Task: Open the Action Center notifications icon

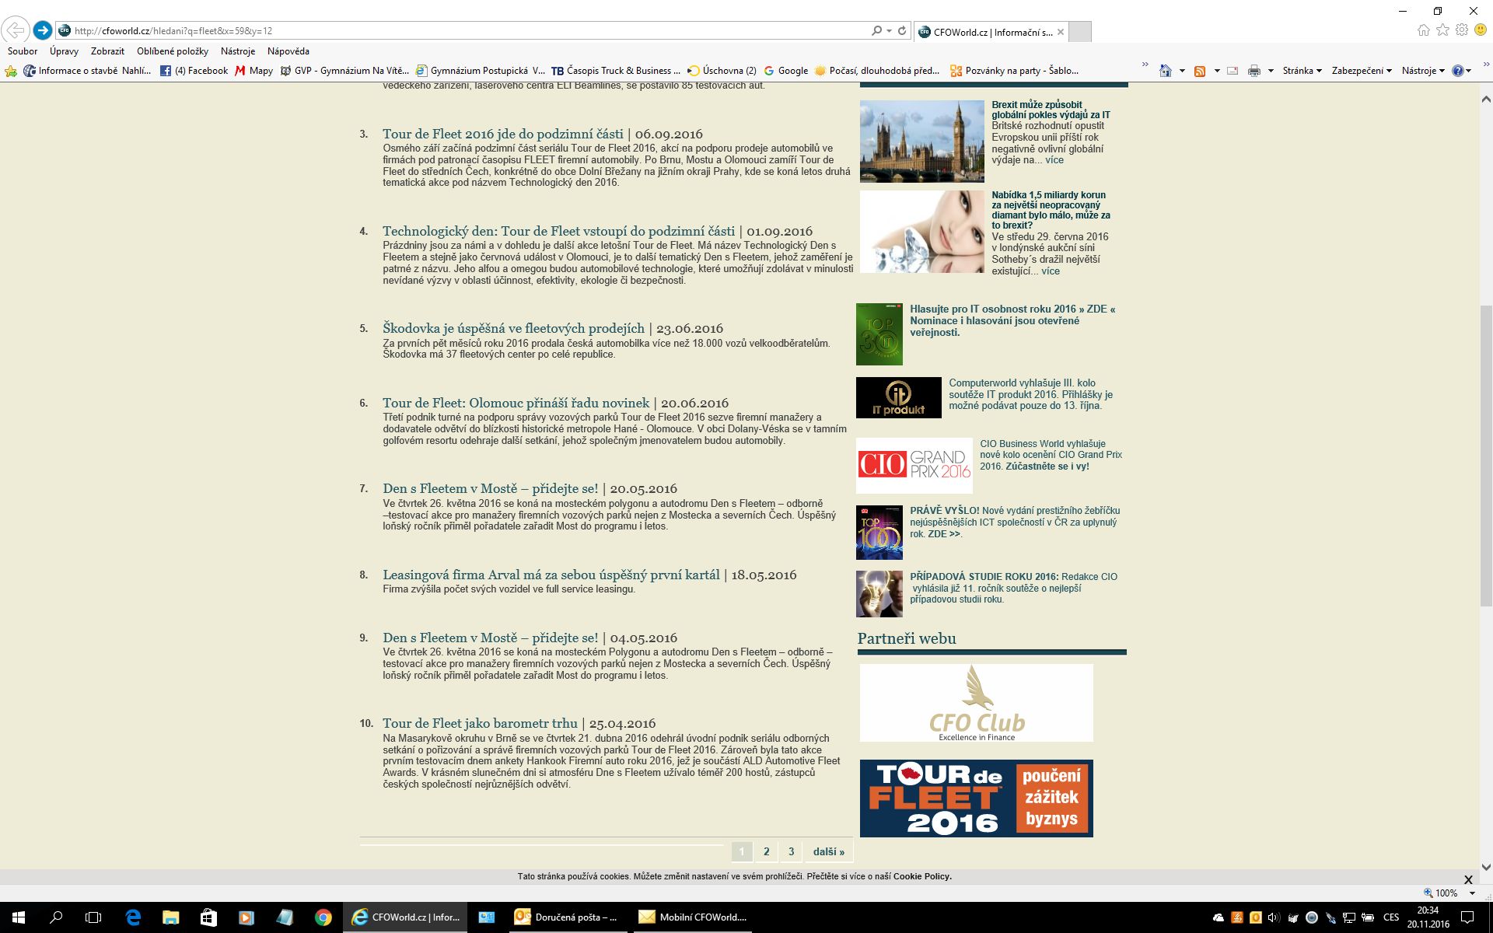Action: point(1469,917)
